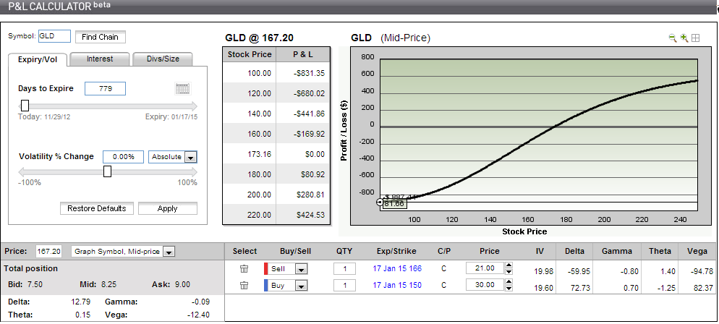
Task: Decrease the 30.00 price with down arrow
Action: pyautogui.click(x=509, y=288)
